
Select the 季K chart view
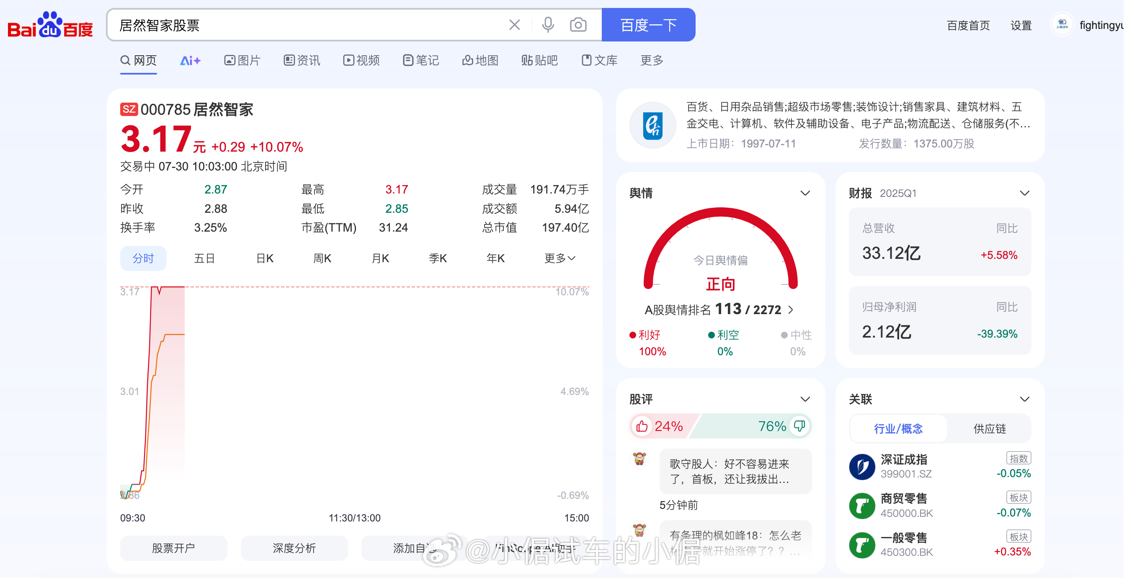click(x=438, y=258)
